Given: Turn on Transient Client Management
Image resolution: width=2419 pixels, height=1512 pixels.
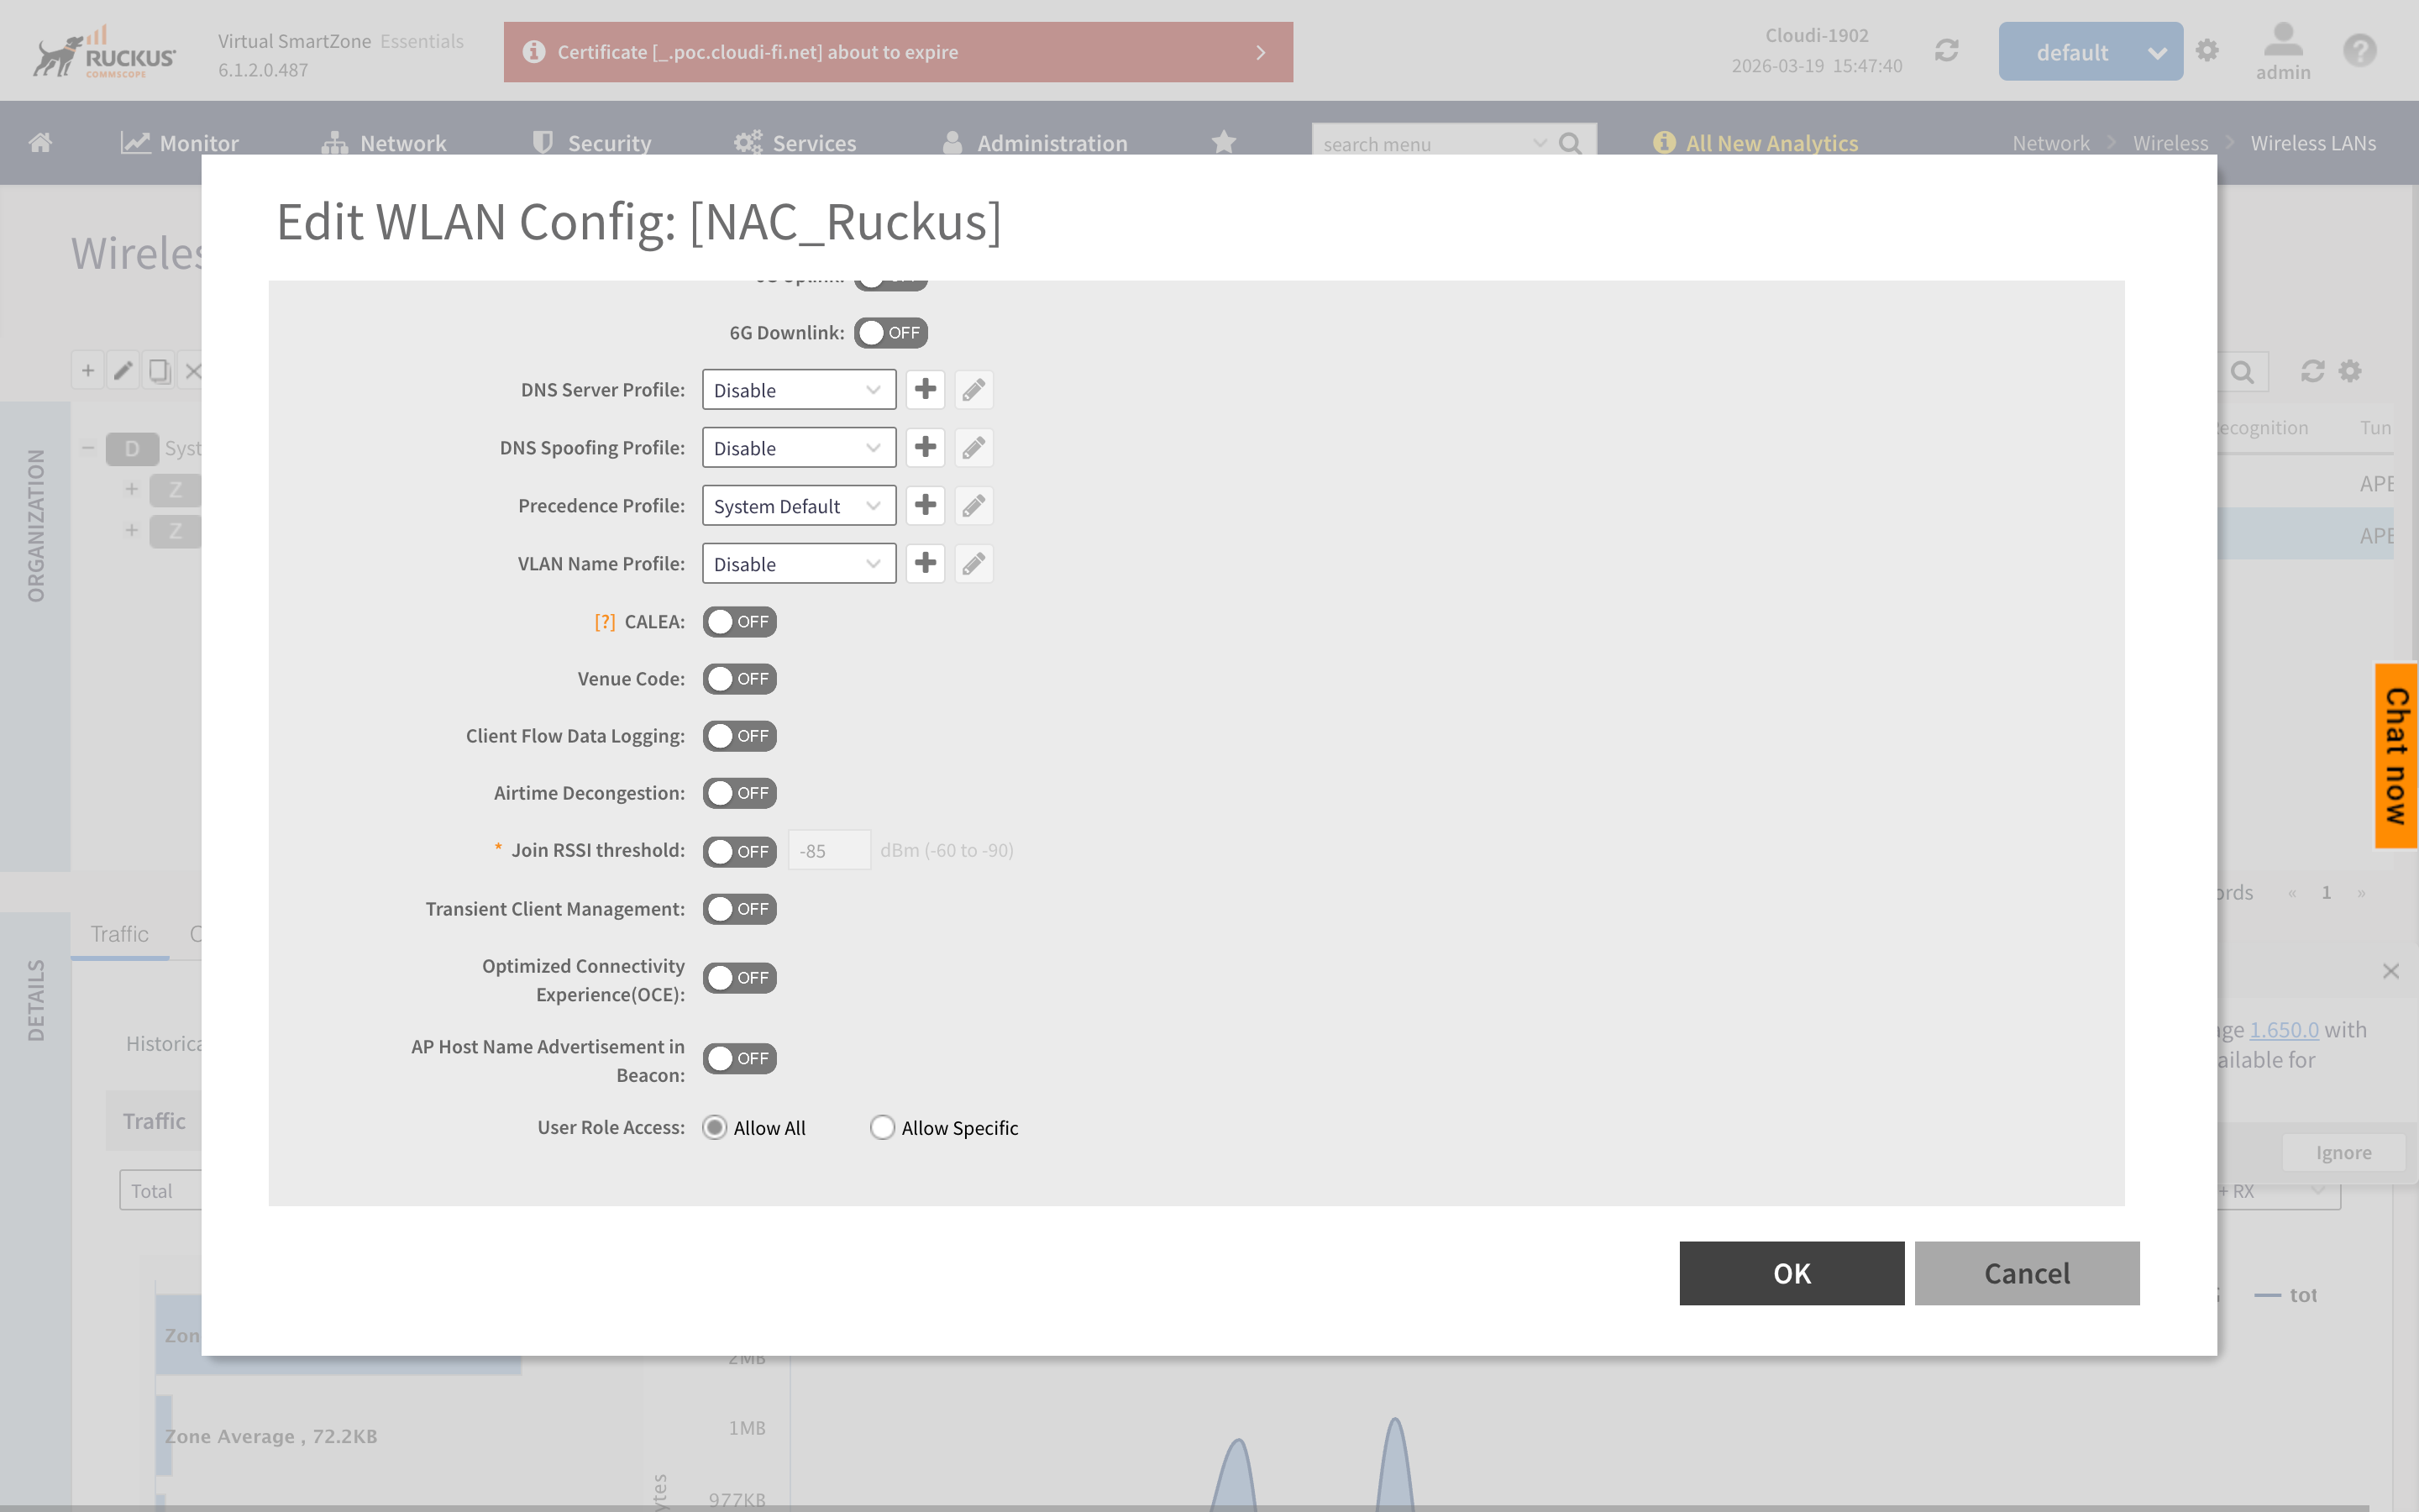Looking at the screenshot, I should click(740, 909).
